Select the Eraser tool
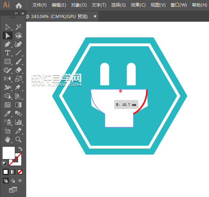The image size is (209, 197). [x=18, y=70]
